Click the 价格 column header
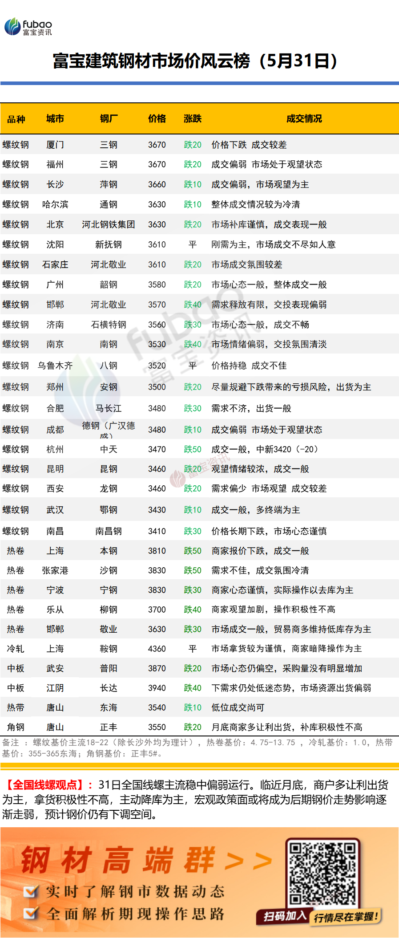399x939 pixels. (x=157, y=118)
